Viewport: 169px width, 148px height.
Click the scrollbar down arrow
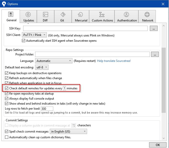(x=164, y=138)
